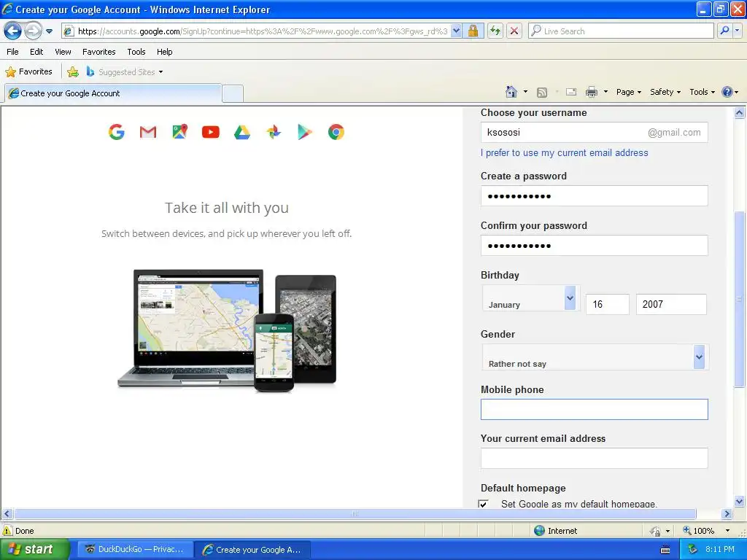This screenshot has height=560, width=747.
Task: Click I prefer to use my current email address
Action: (564, 153)
